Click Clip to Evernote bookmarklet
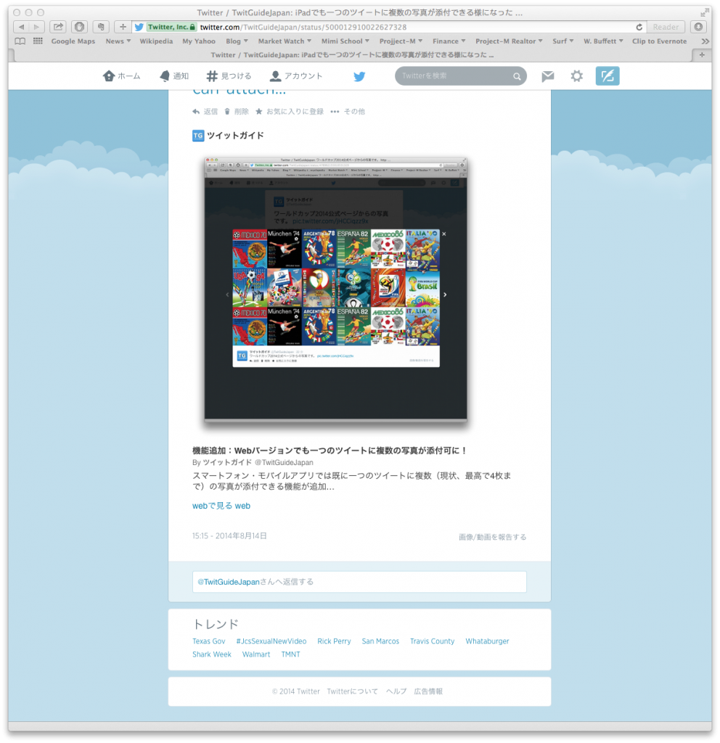This screenshot has height=743, width=720. pos(659,41)
